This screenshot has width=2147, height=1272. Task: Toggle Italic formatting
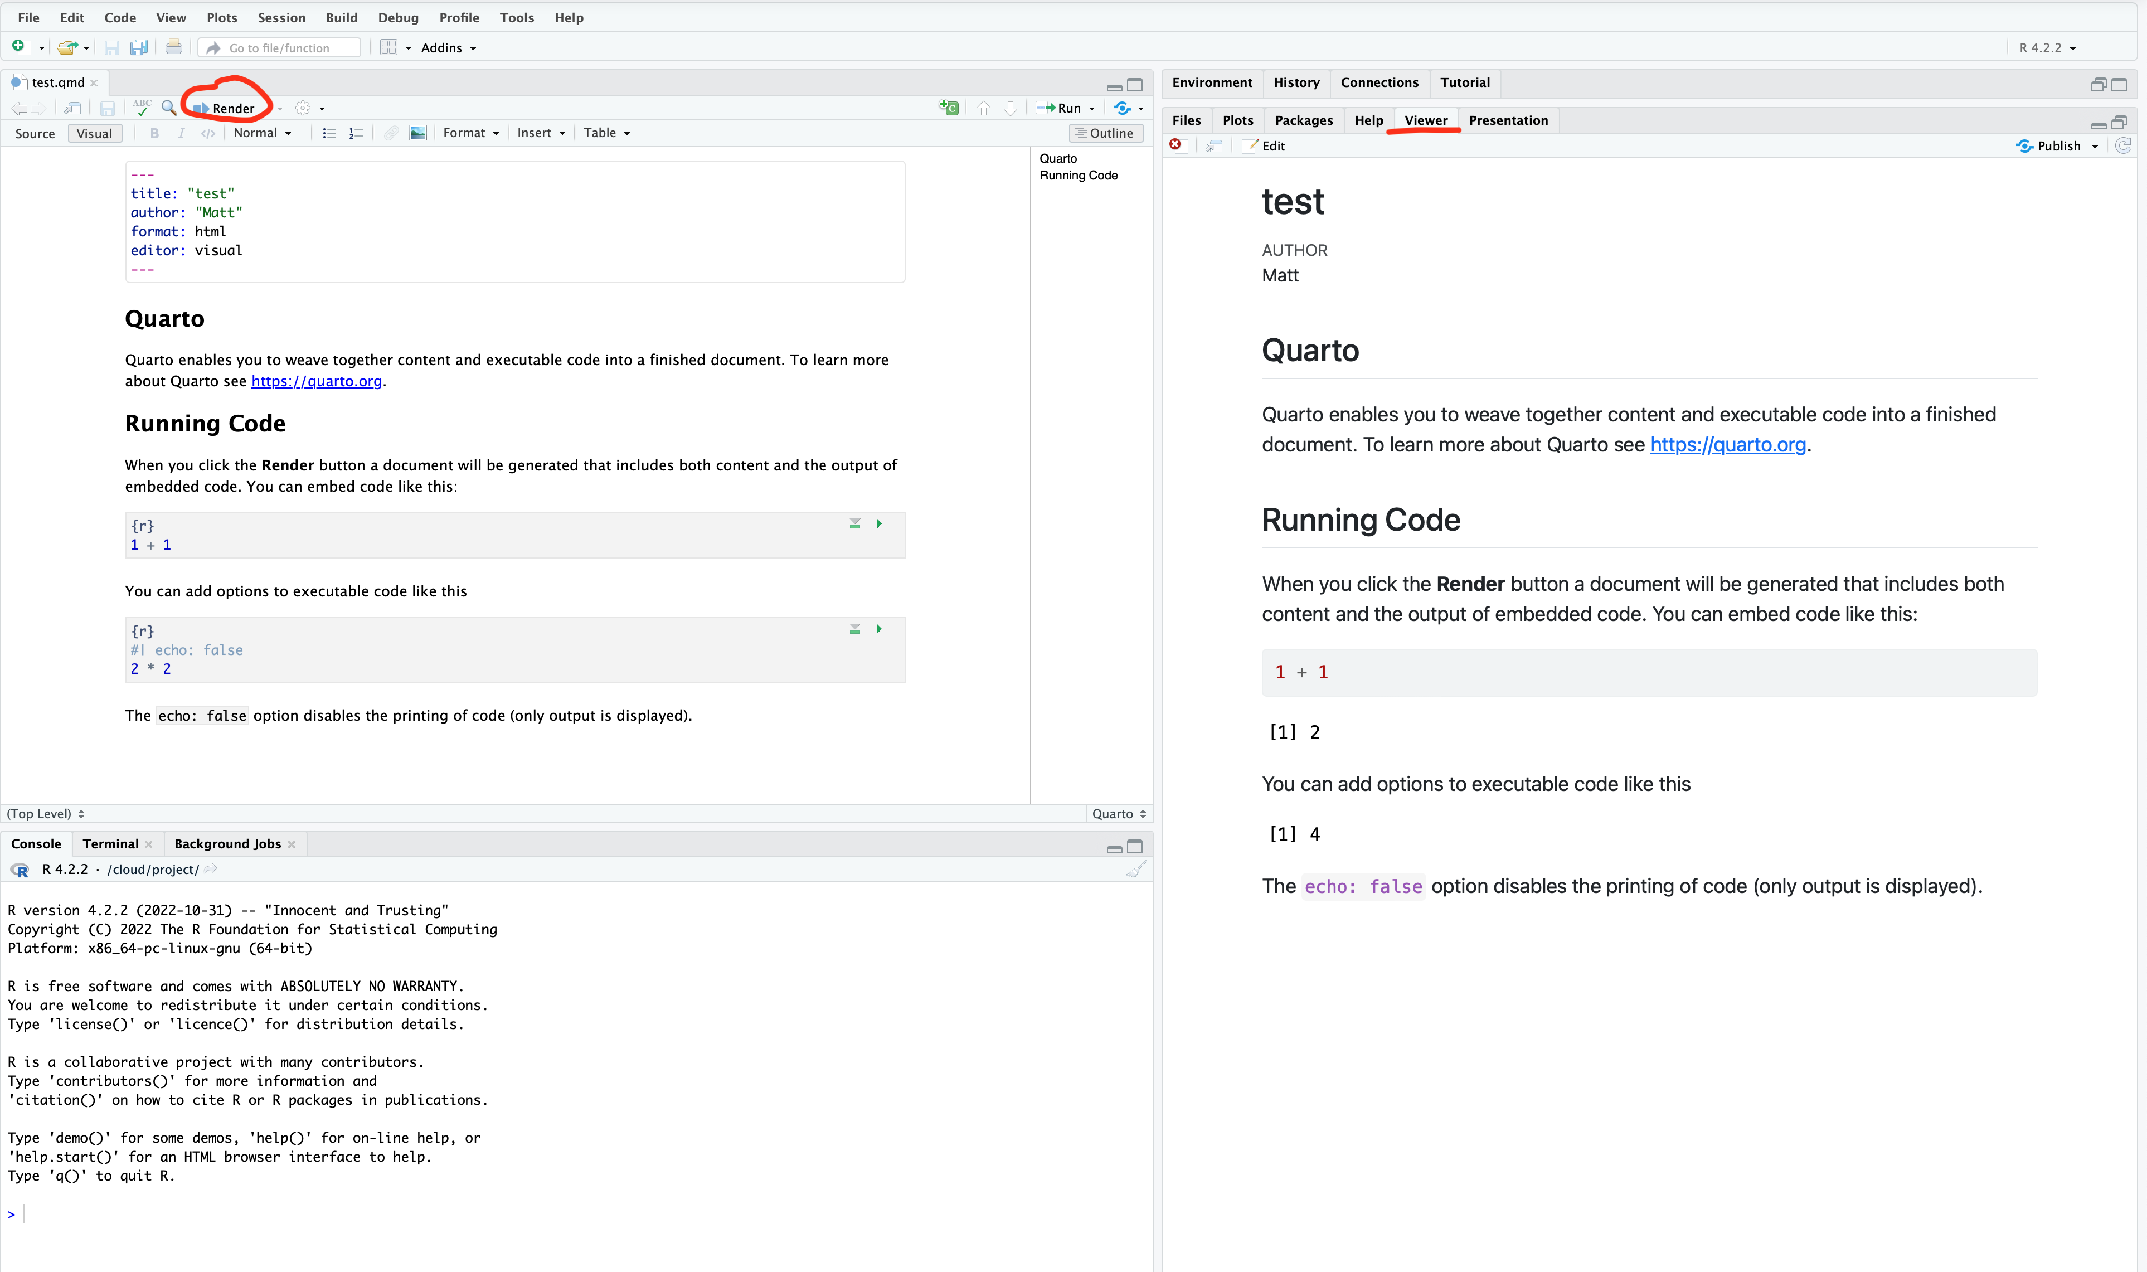tap(181, 133)
